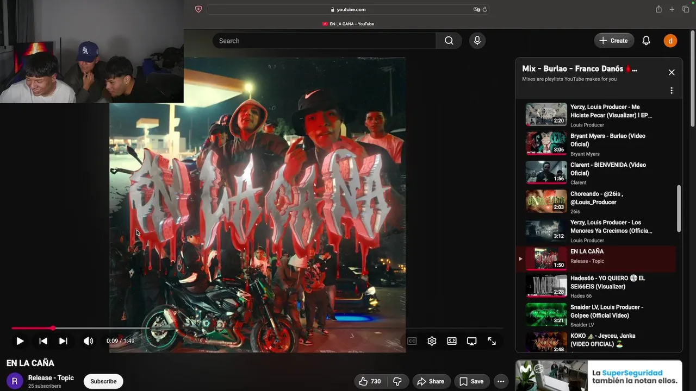Viewport: 696px width, 391px height.
Task: Dislike the video
Action: pyautogui.click(x=397, y=381)
